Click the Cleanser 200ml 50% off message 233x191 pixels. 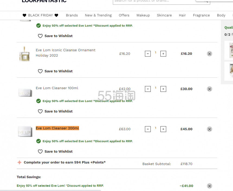click(x=88, y=141)
